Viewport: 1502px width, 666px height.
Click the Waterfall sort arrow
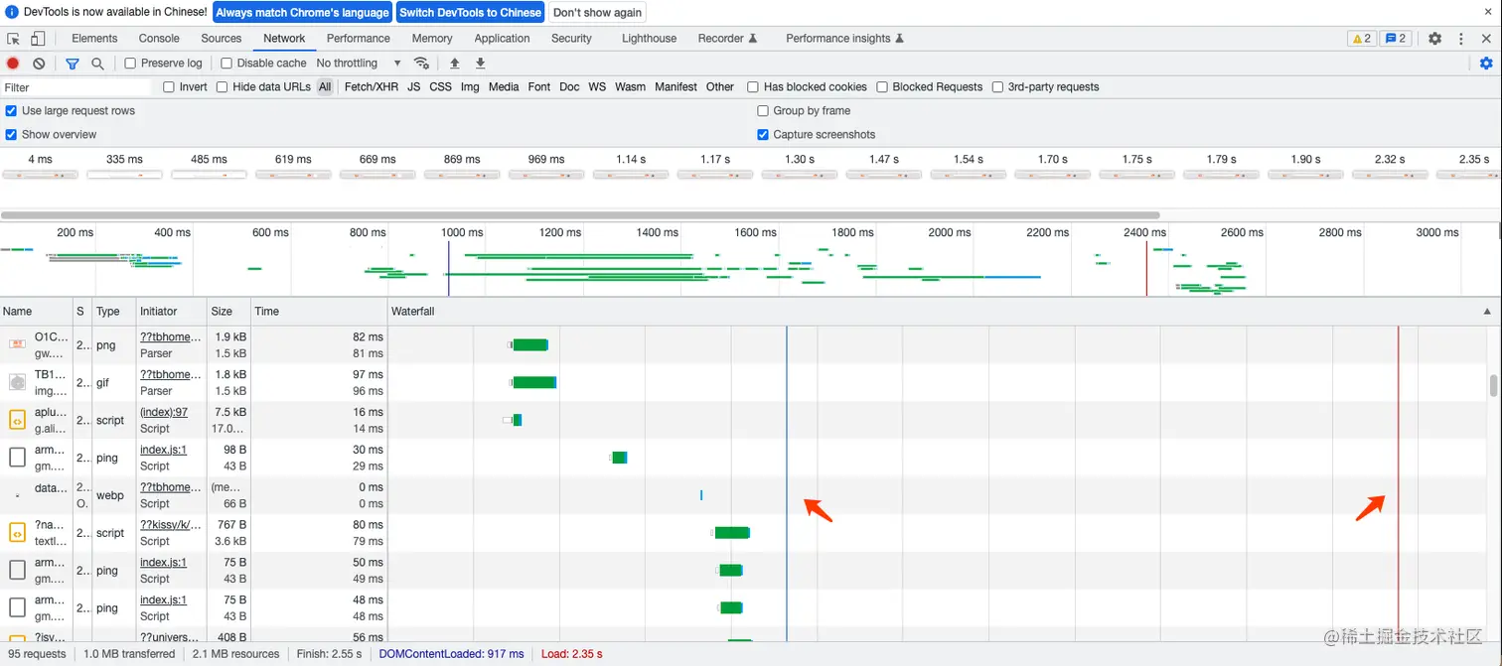click(1487, 312)
